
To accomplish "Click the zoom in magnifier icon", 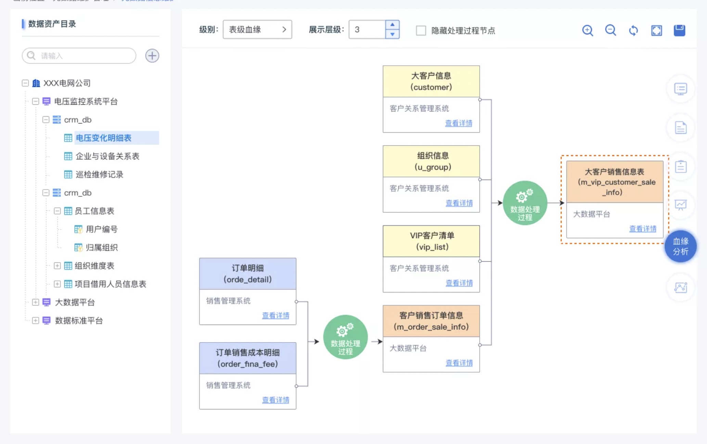I will click(588, 30).
